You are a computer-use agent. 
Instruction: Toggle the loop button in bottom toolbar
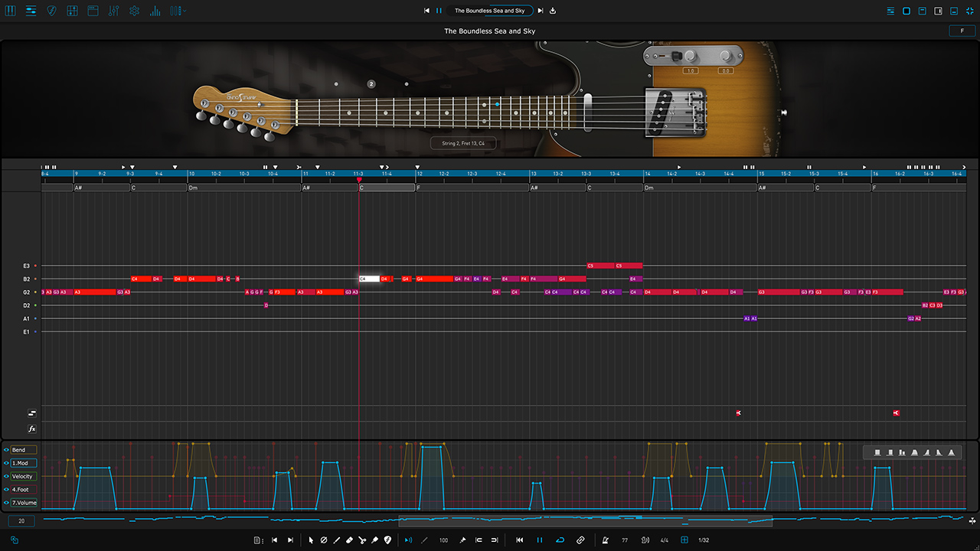[x=560, y=540]
